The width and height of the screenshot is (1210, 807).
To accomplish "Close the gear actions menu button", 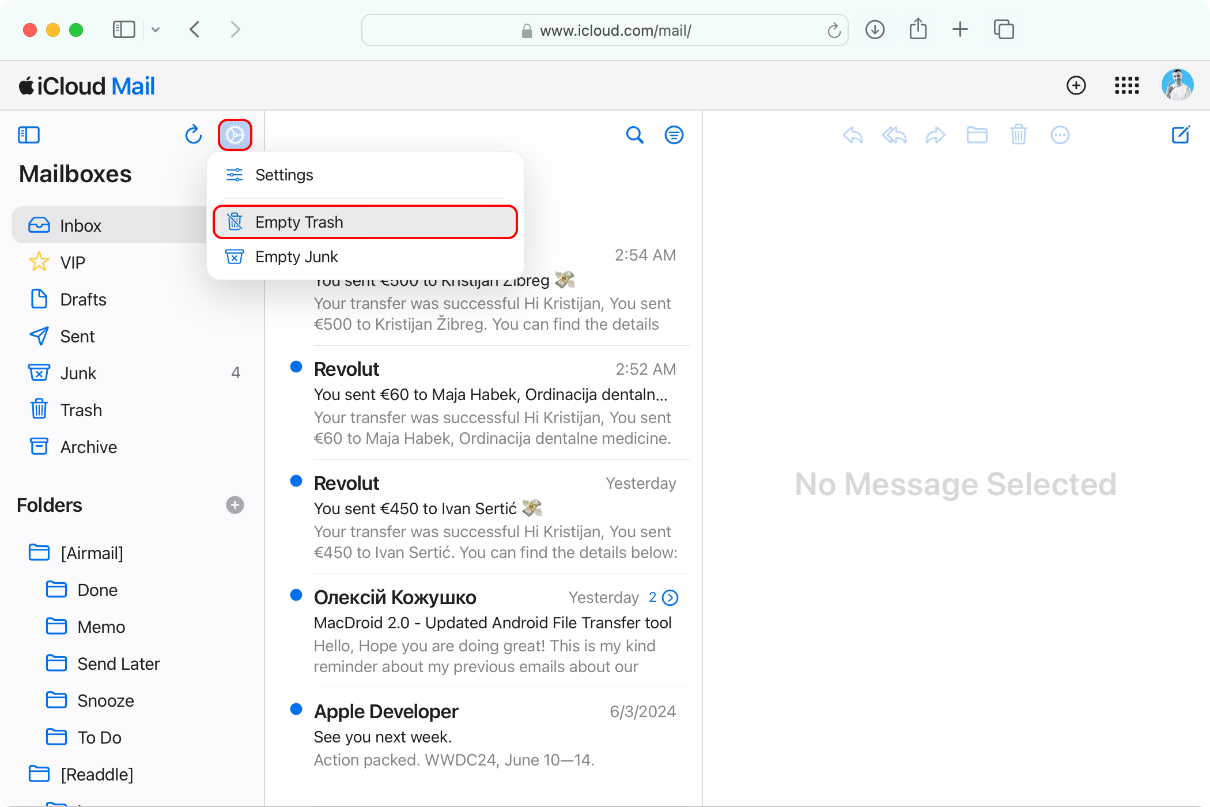I will 235,135.
